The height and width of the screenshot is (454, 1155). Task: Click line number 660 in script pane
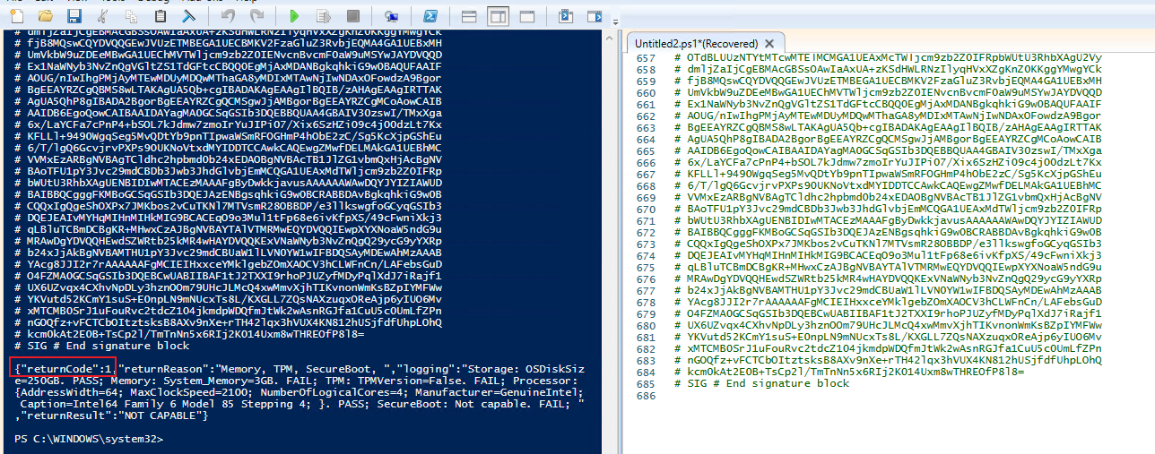click(646, 93)
